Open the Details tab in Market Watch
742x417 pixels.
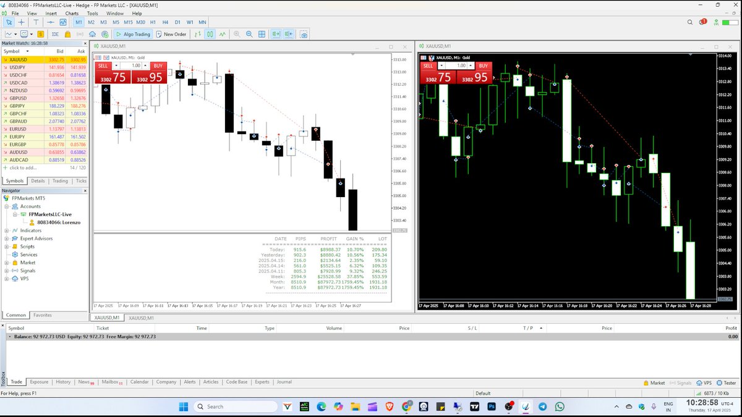38,181
